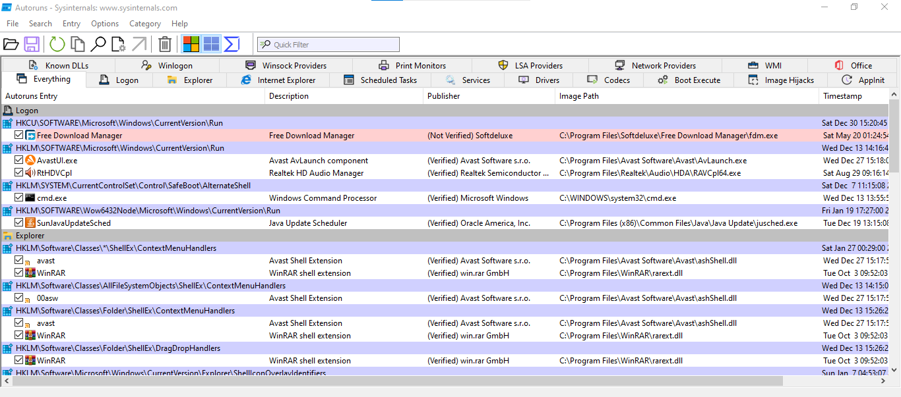Uncheck the AvastUI.exe checkbox
The height and width of the screenshot is (397, 901).
[x=19, y=160]
